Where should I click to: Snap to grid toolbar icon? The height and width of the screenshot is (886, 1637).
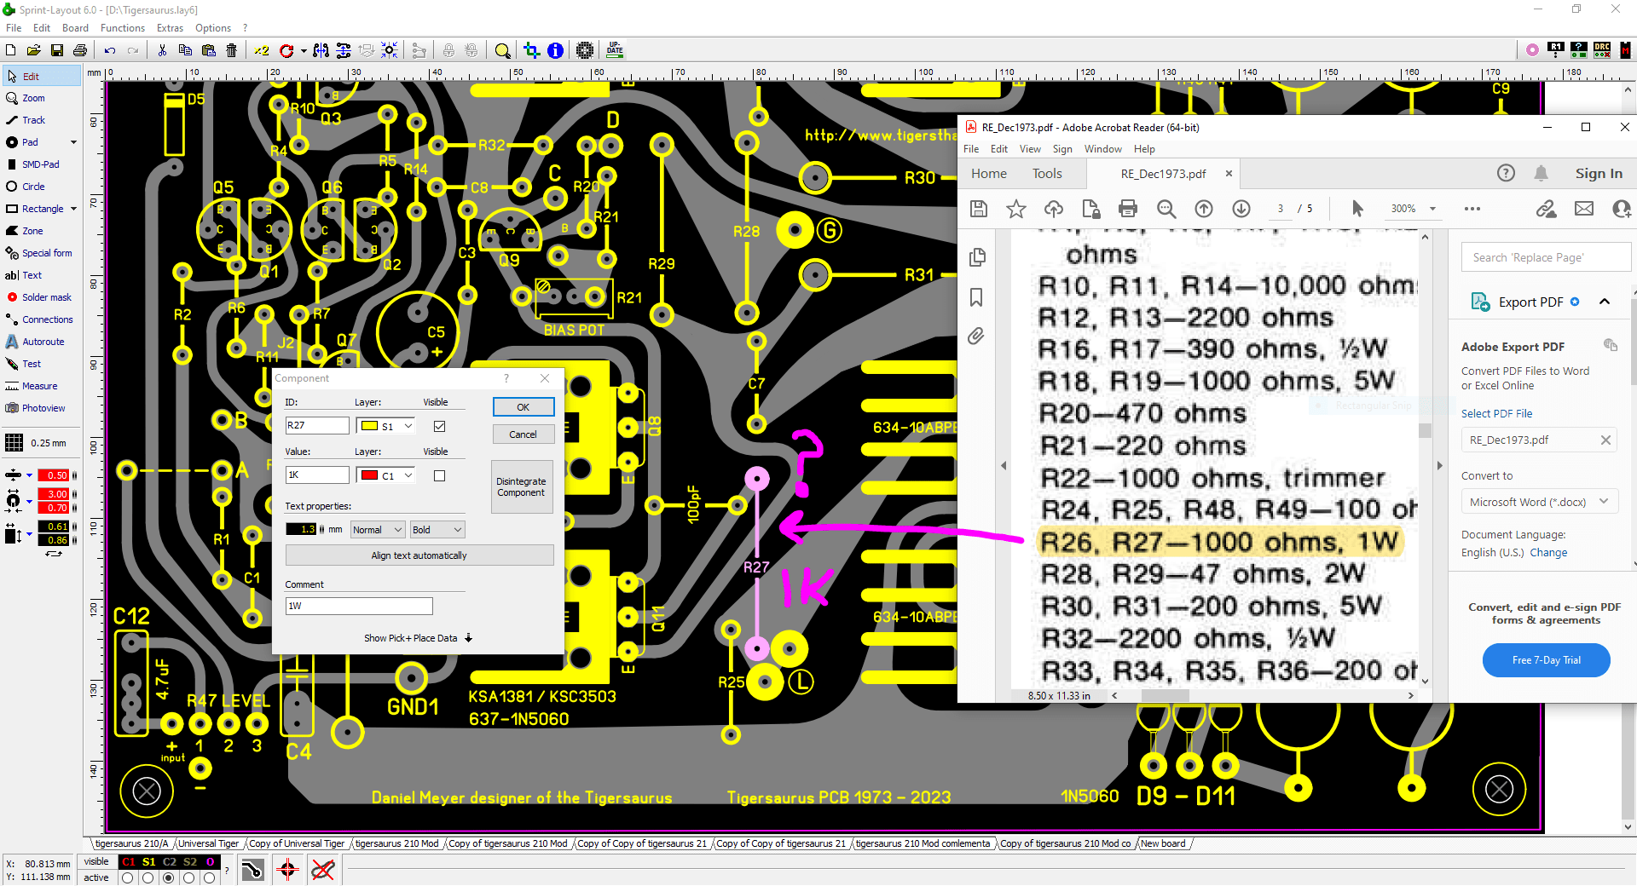[390, 50]
